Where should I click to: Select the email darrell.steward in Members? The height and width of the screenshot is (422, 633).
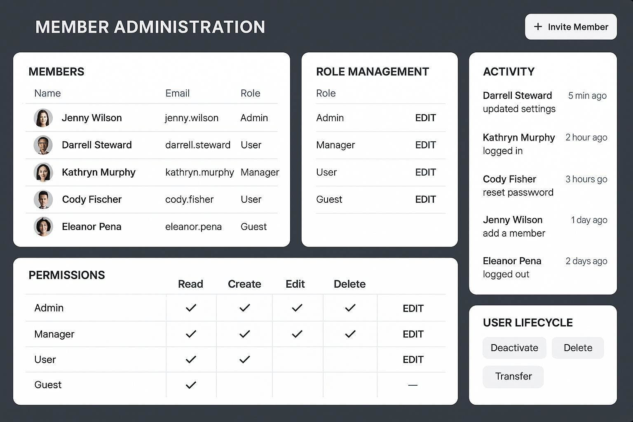(198, 145)
